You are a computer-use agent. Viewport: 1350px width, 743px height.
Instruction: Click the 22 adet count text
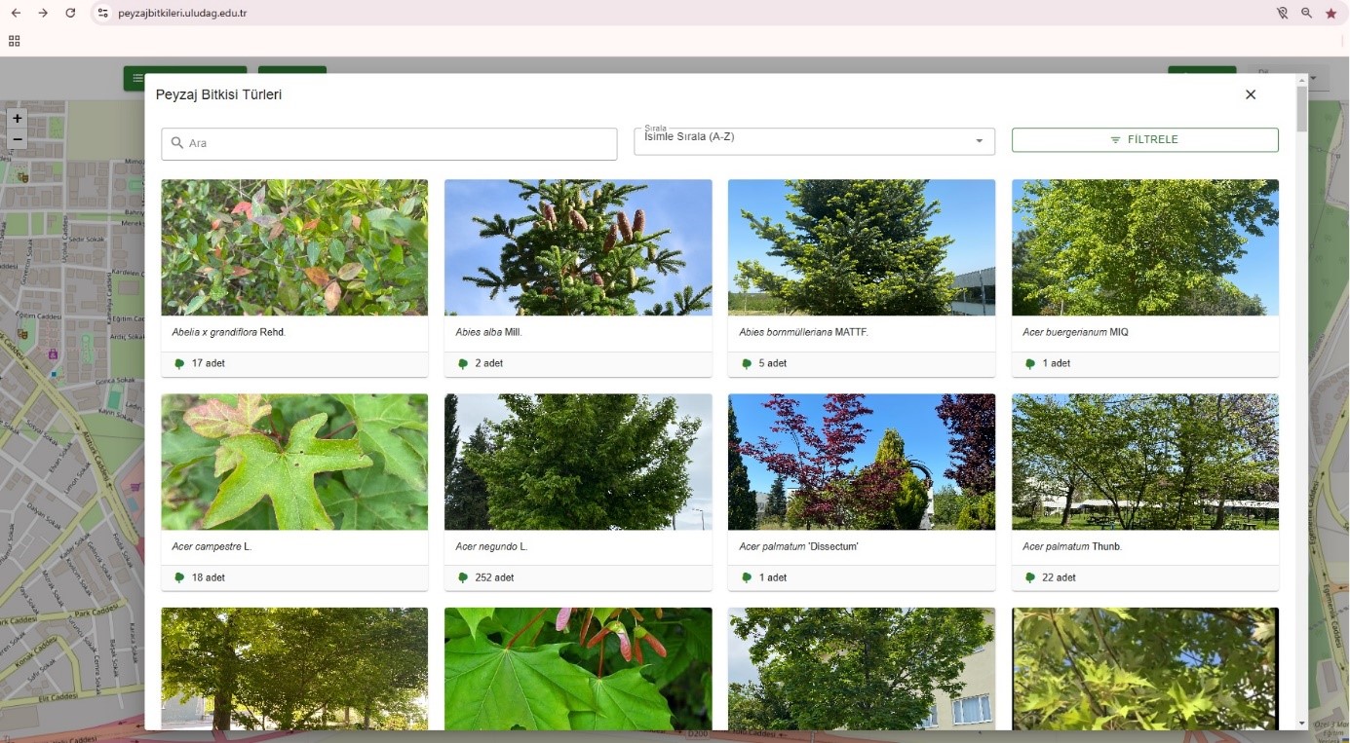pos(1059,577)
